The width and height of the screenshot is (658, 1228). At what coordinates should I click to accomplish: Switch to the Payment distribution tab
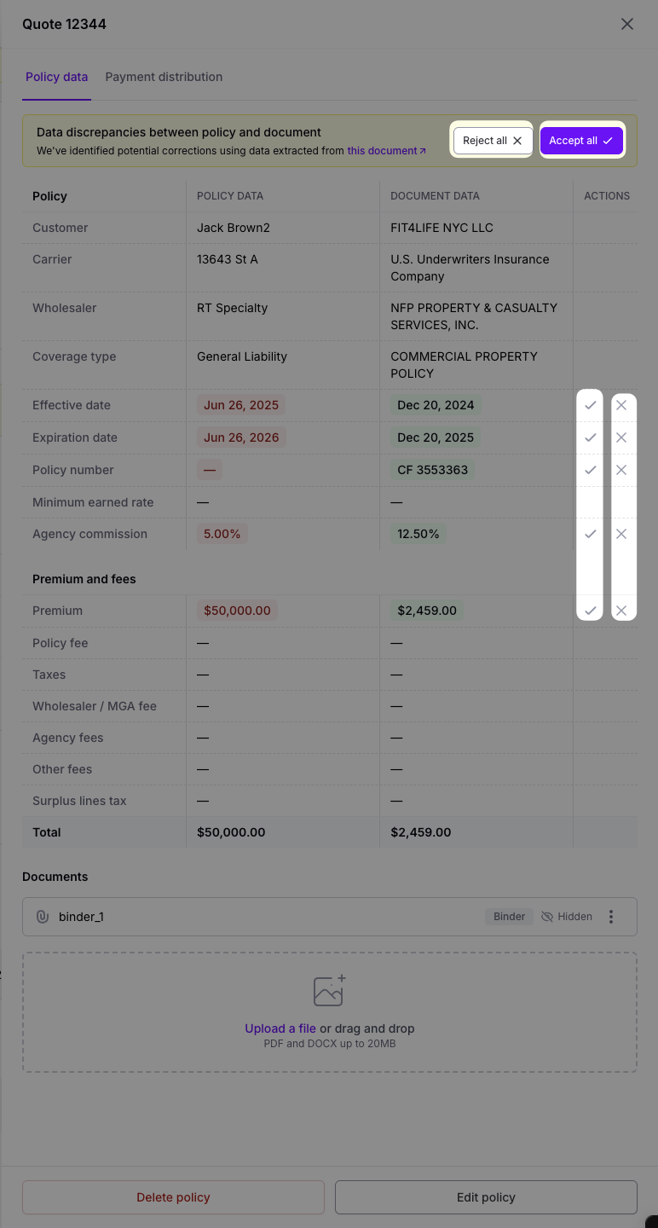pos(164,77)
